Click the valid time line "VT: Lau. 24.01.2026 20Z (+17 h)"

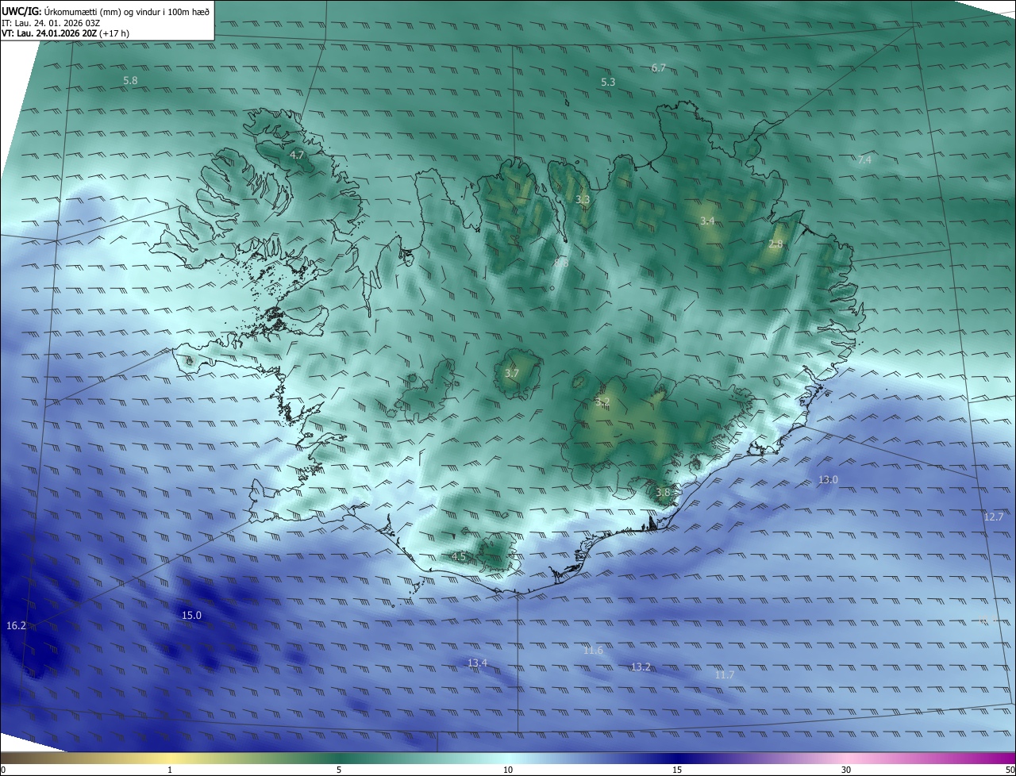(x=66, y=33)
